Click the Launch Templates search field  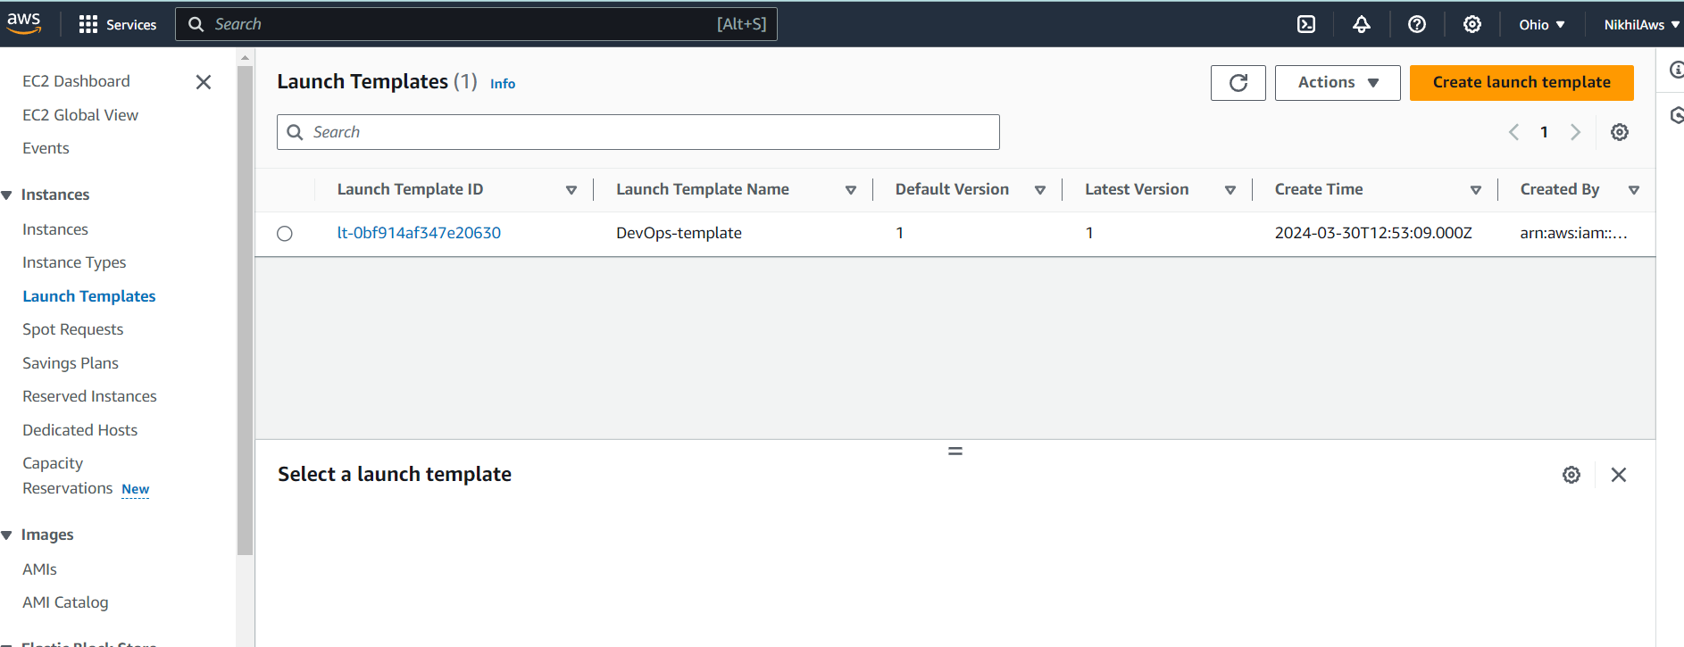click(638, 132)
